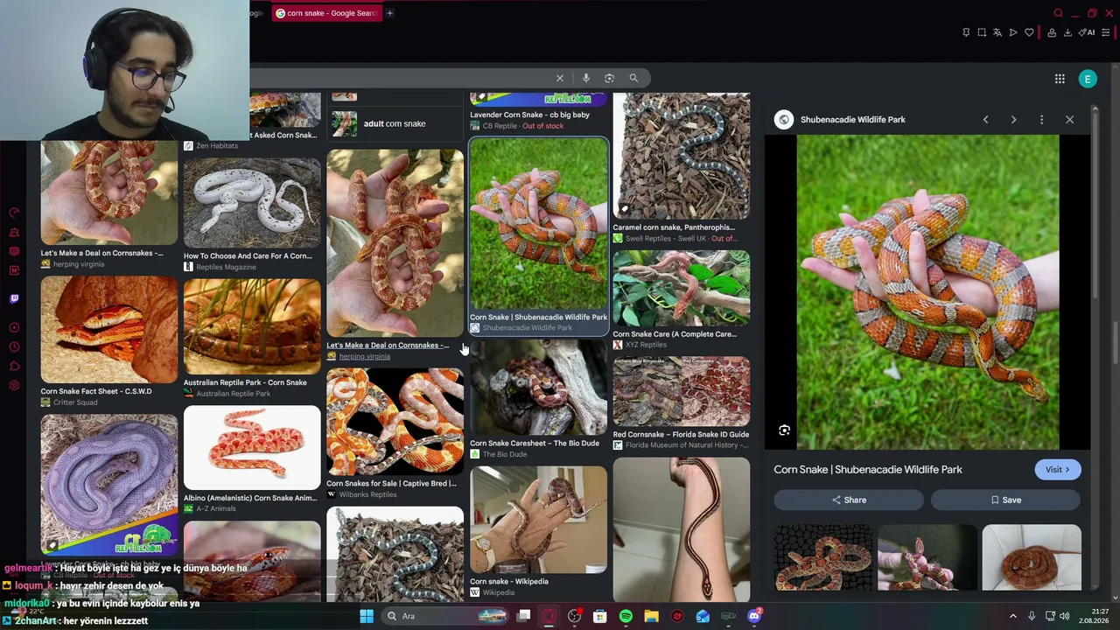The height and width of the screenshot is (630, 1120).
Task: Select the adult corn snake suggestion chip
Action: (395, 124)
